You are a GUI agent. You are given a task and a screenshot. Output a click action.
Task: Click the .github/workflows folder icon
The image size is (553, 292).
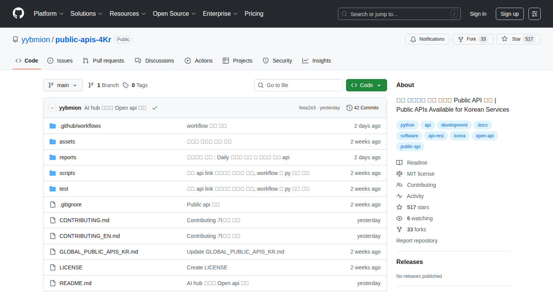pyautogui.click(x=53, y=126)
